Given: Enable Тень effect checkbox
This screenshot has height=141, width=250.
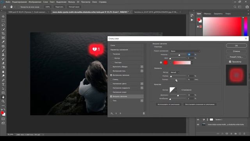Looking at the screenshot, I should pyautogui.click(x=111, y=101).
